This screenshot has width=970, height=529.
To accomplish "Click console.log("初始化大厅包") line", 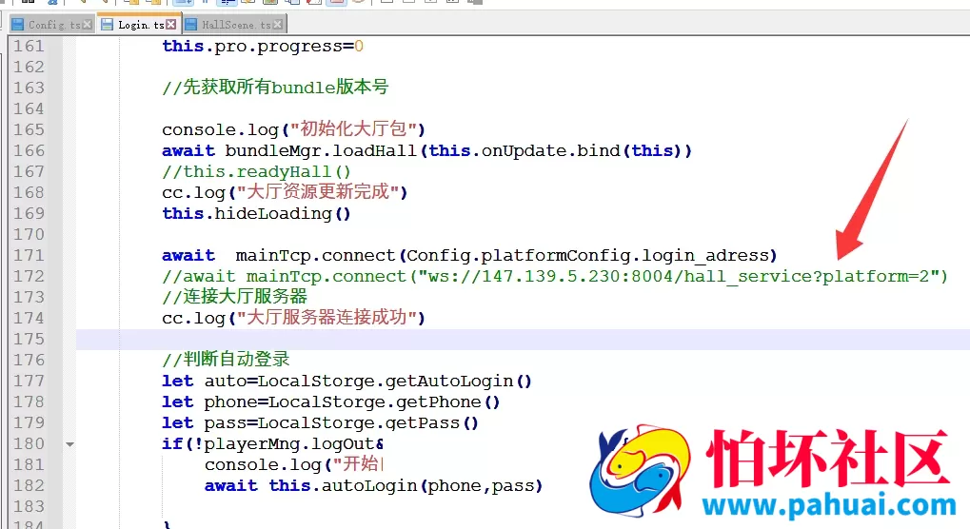I will click(x=293, y=129).
